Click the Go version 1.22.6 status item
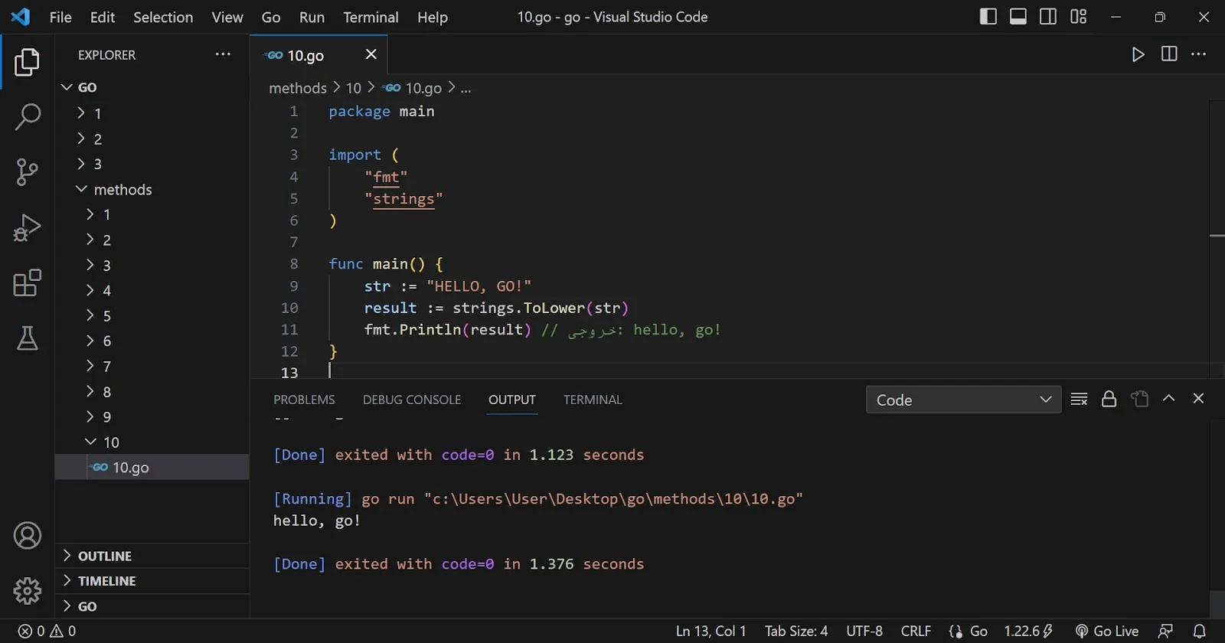Image resolution: width=1225 pixels, height=643 pixels. coord(1028,632)
